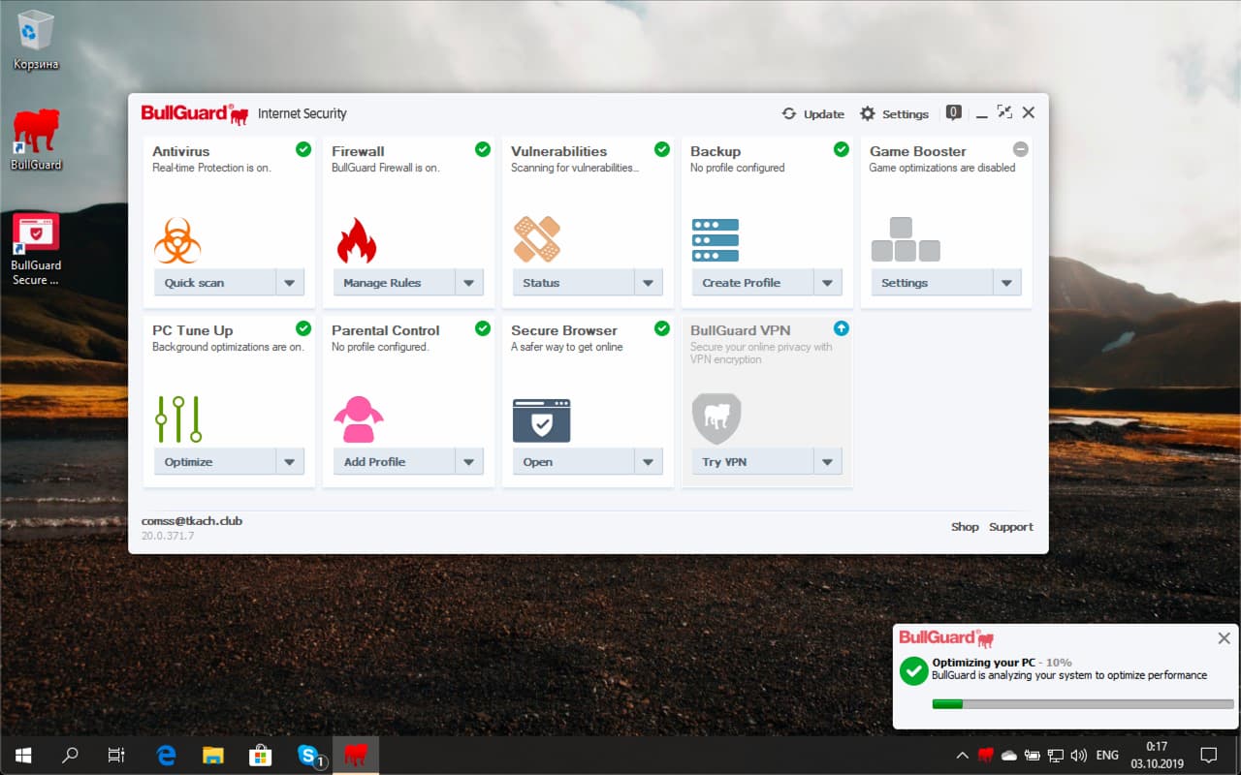Image resolution: width=1241 pixels, height=775 pixels.
Task: Expand the Secure Browser Open dropdown arrow
Action: click(x=649, y=462)
